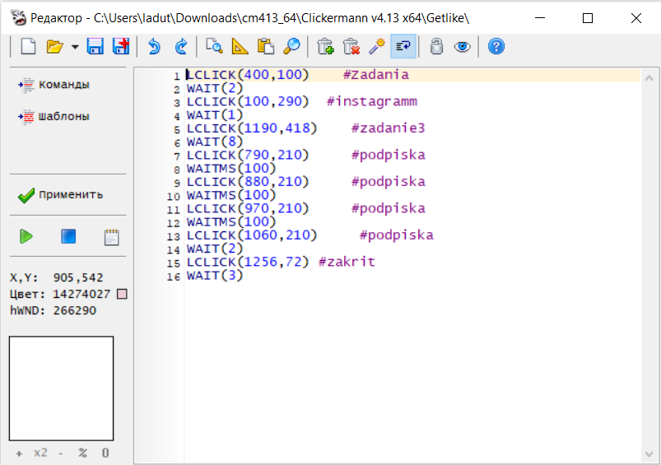Viewport: 661px width, 465px height.
Task: Open help with the question mark icon
Action: pyautogui.click(x=496, y=46)
